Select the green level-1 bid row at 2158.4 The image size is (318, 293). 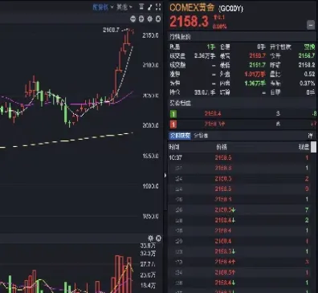243,114
